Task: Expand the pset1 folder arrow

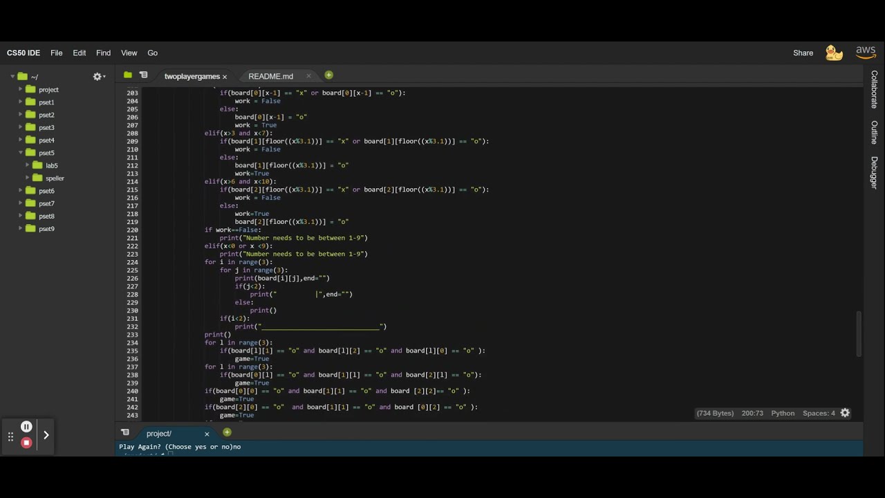Action: [x=21, y=102]
